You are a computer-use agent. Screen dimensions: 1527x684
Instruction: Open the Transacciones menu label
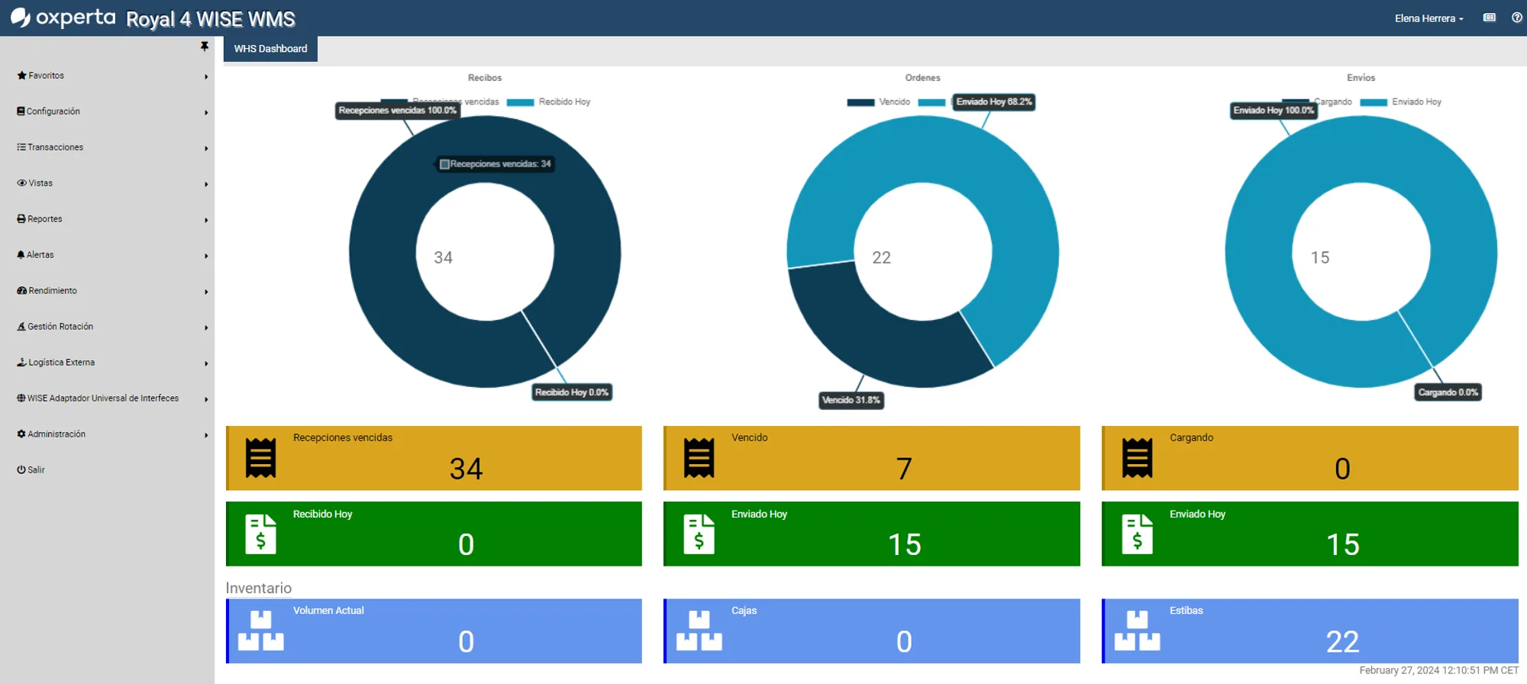pyautogui.click(x=56, y=147)
